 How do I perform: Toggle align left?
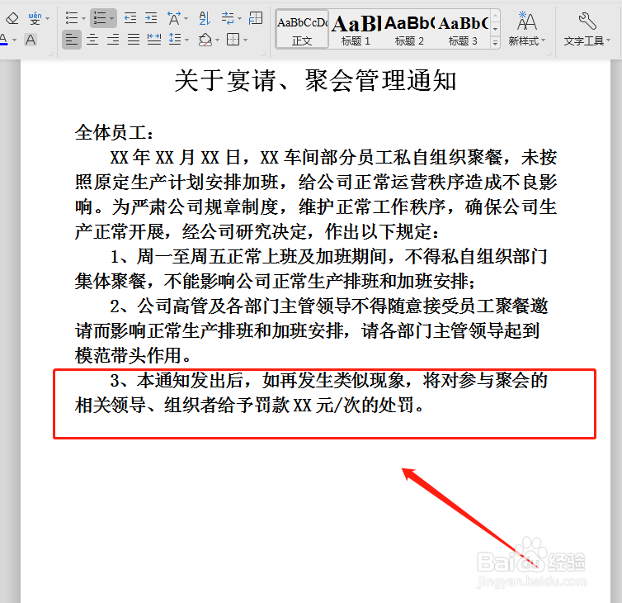click(x=72, y=40)
